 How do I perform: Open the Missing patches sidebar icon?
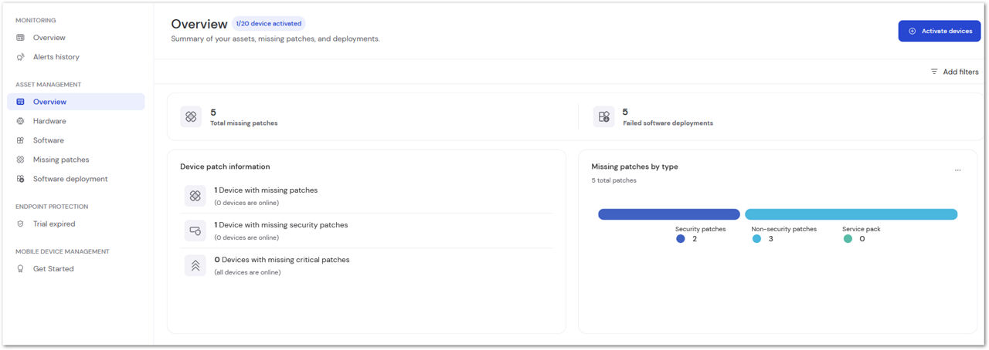pos(21,160)
